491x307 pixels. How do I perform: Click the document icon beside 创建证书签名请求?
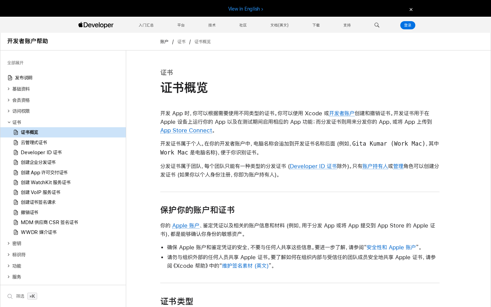click(x=16, y=202)
